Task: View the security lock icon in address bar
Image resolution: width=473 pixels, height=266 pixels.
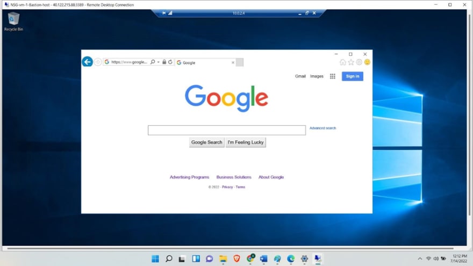Action: (x=164, y=62)
